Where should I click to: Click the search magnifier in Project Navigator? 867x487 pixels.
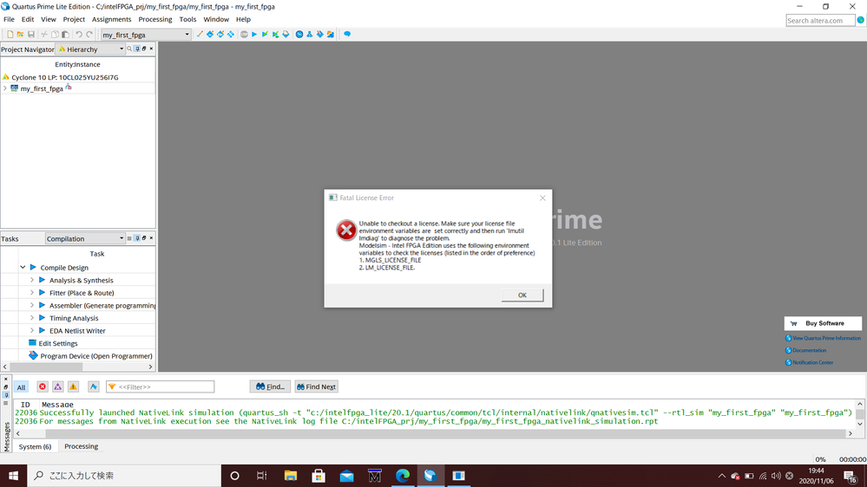point(129,49)
